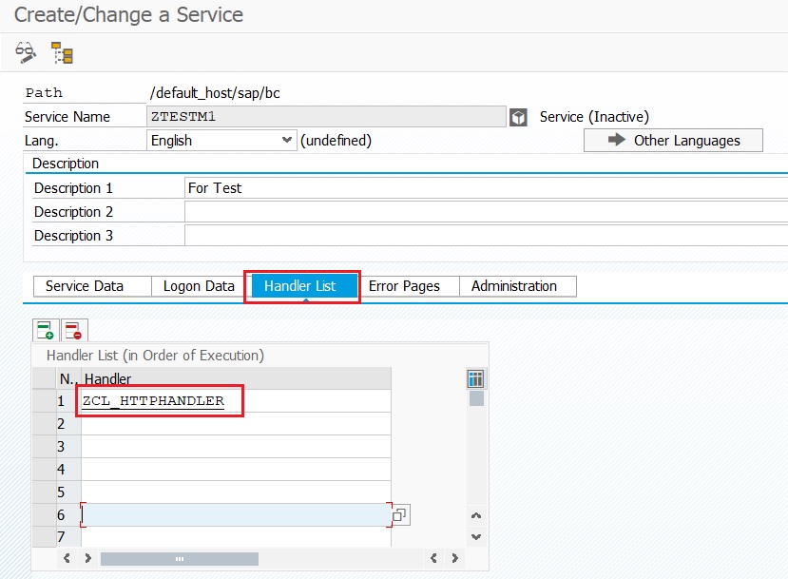788x579 pixels.
Task: Switch to the Service Data tab
Action: [x=91, y=286]
